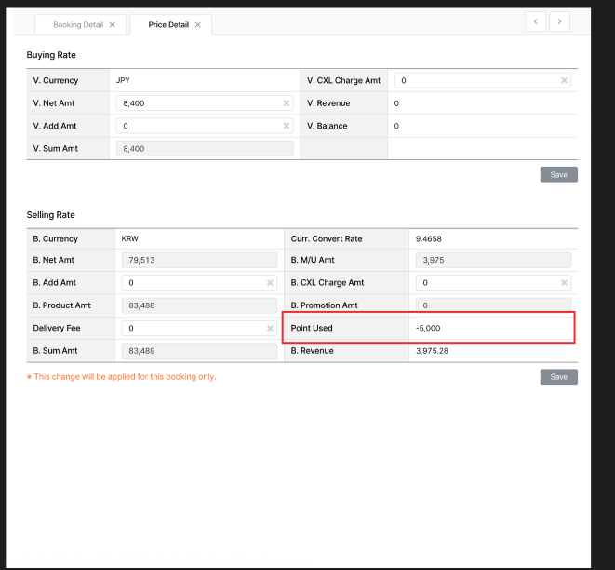Screen dimensions: 615x570
Task: Click the booking-only change notice text
Action: pyautogui.click(x=122, y=377)
